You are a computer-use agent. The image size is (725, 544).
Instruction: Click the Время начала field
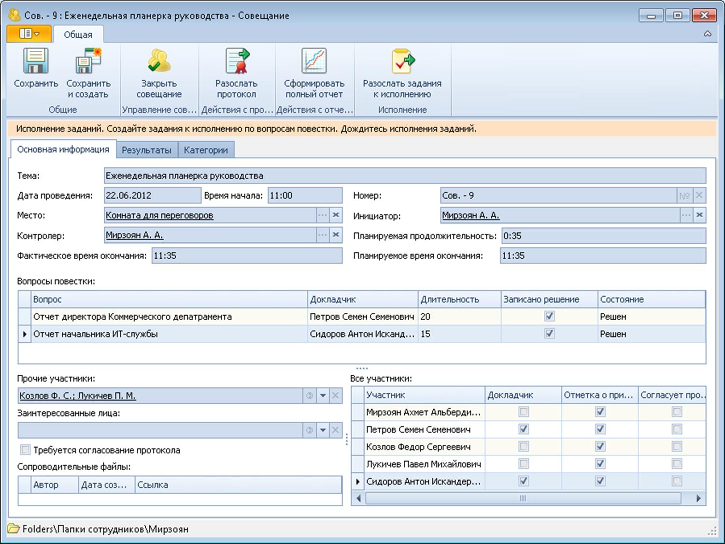tap(305, 195)
